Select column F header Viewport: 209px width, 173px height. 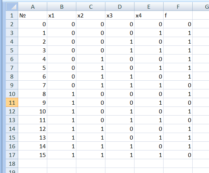(178, 7)
